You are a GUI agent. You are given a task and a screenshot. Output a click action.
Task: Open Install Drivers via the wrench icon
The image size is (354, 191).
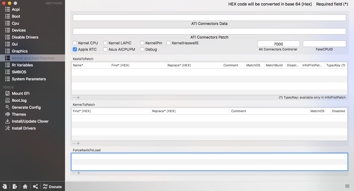click(8, 128)
